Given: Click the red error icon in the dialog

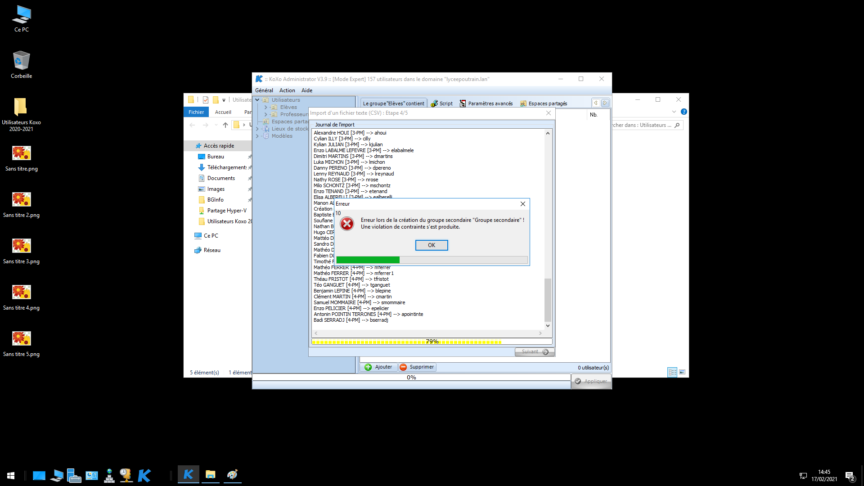Looking at the screenshot, I should point(346,224).
